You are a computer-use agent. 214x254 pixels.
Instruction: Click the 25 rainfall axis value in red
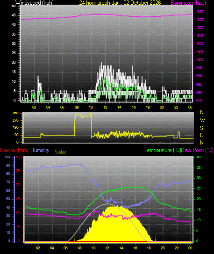click(x=18, y=171)
